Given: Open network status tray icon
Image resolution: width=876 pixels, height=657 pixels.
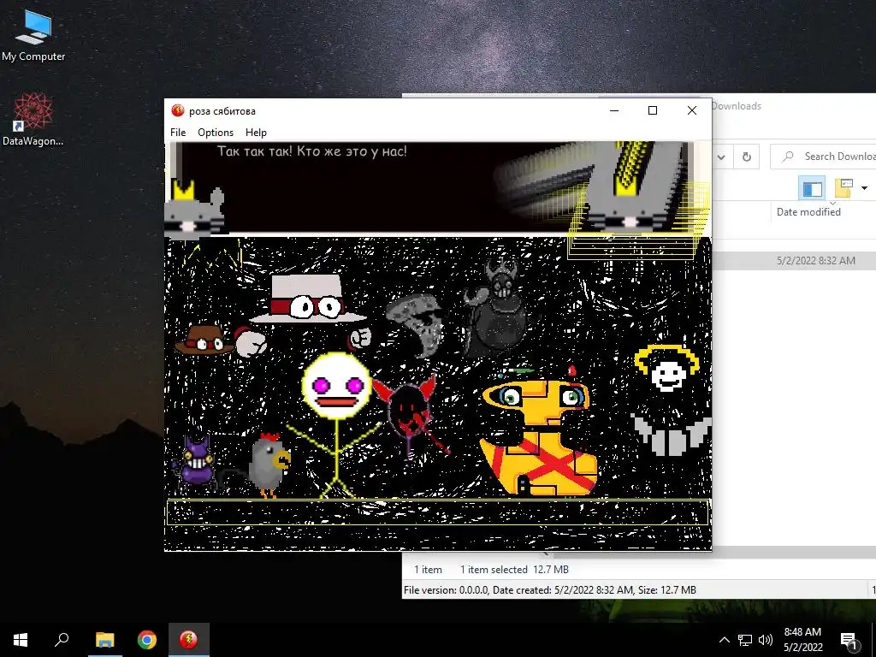Looking at the screenshot, I should point(745,640).
